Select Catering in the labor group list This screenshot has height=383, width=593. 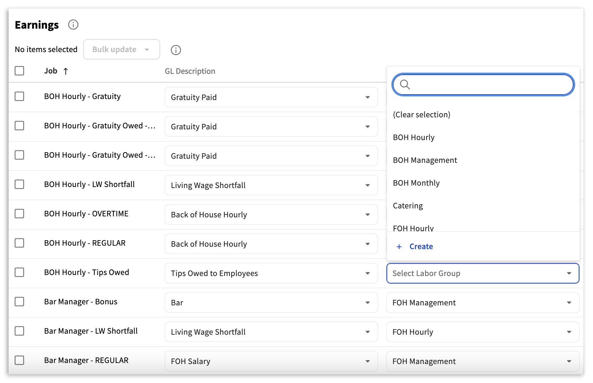pyautogui.click(x=408, y=206)
